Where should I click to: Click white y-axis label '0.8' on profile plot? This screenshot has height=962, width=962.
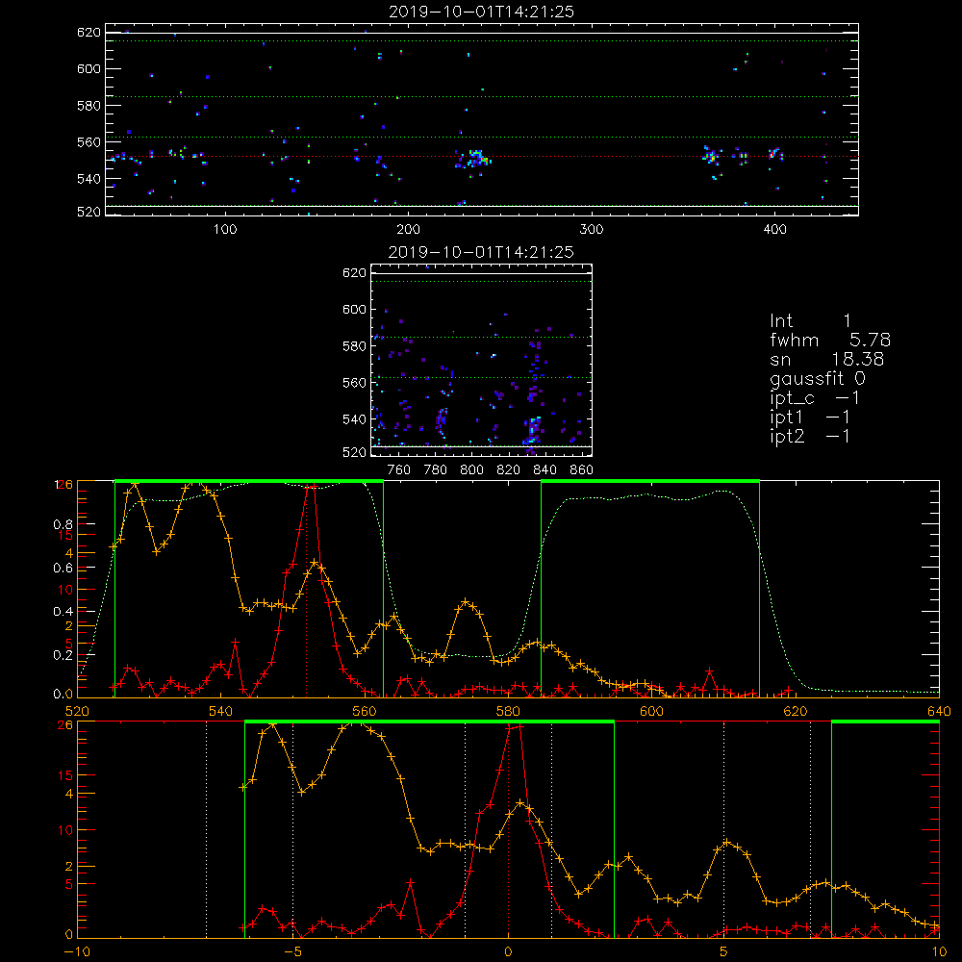[63, 524]
